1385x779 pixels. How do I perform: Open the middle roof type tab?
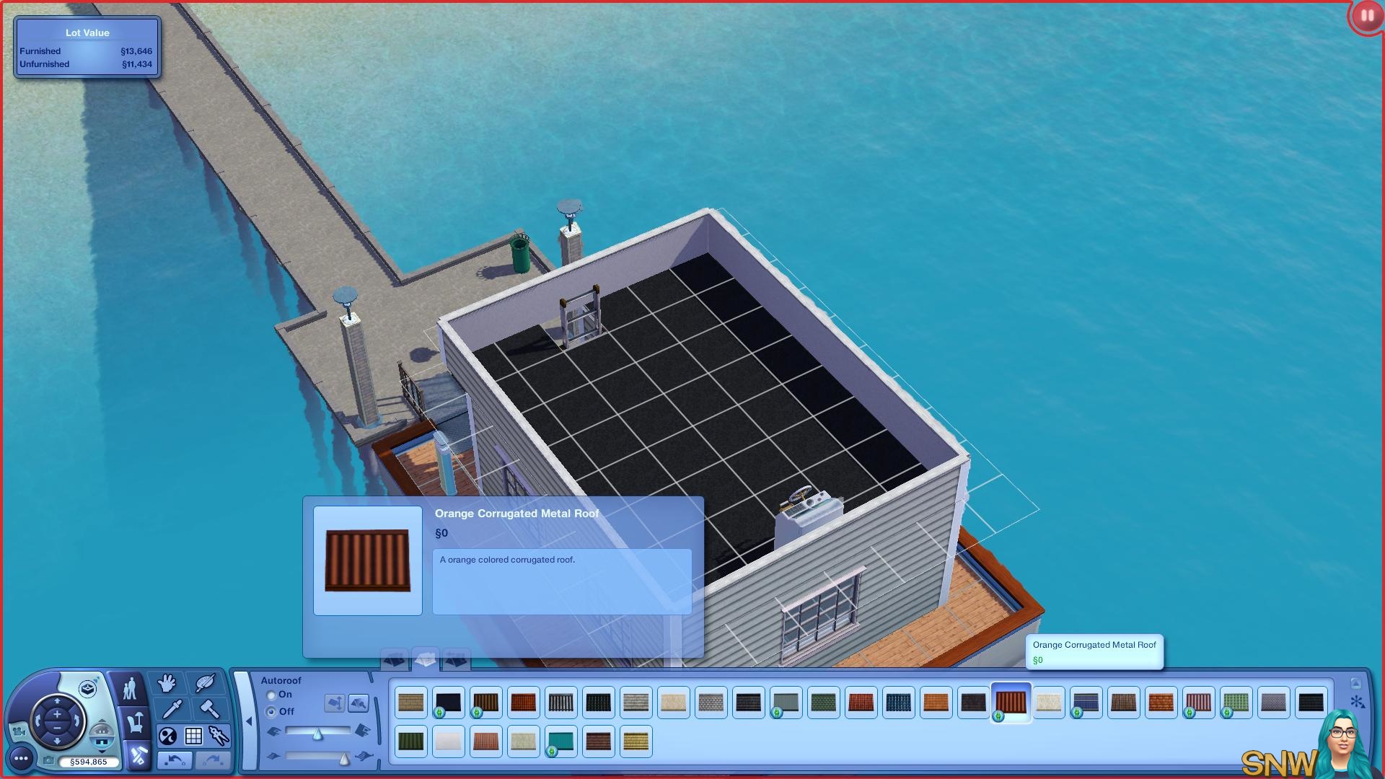[x=426, y=659]
